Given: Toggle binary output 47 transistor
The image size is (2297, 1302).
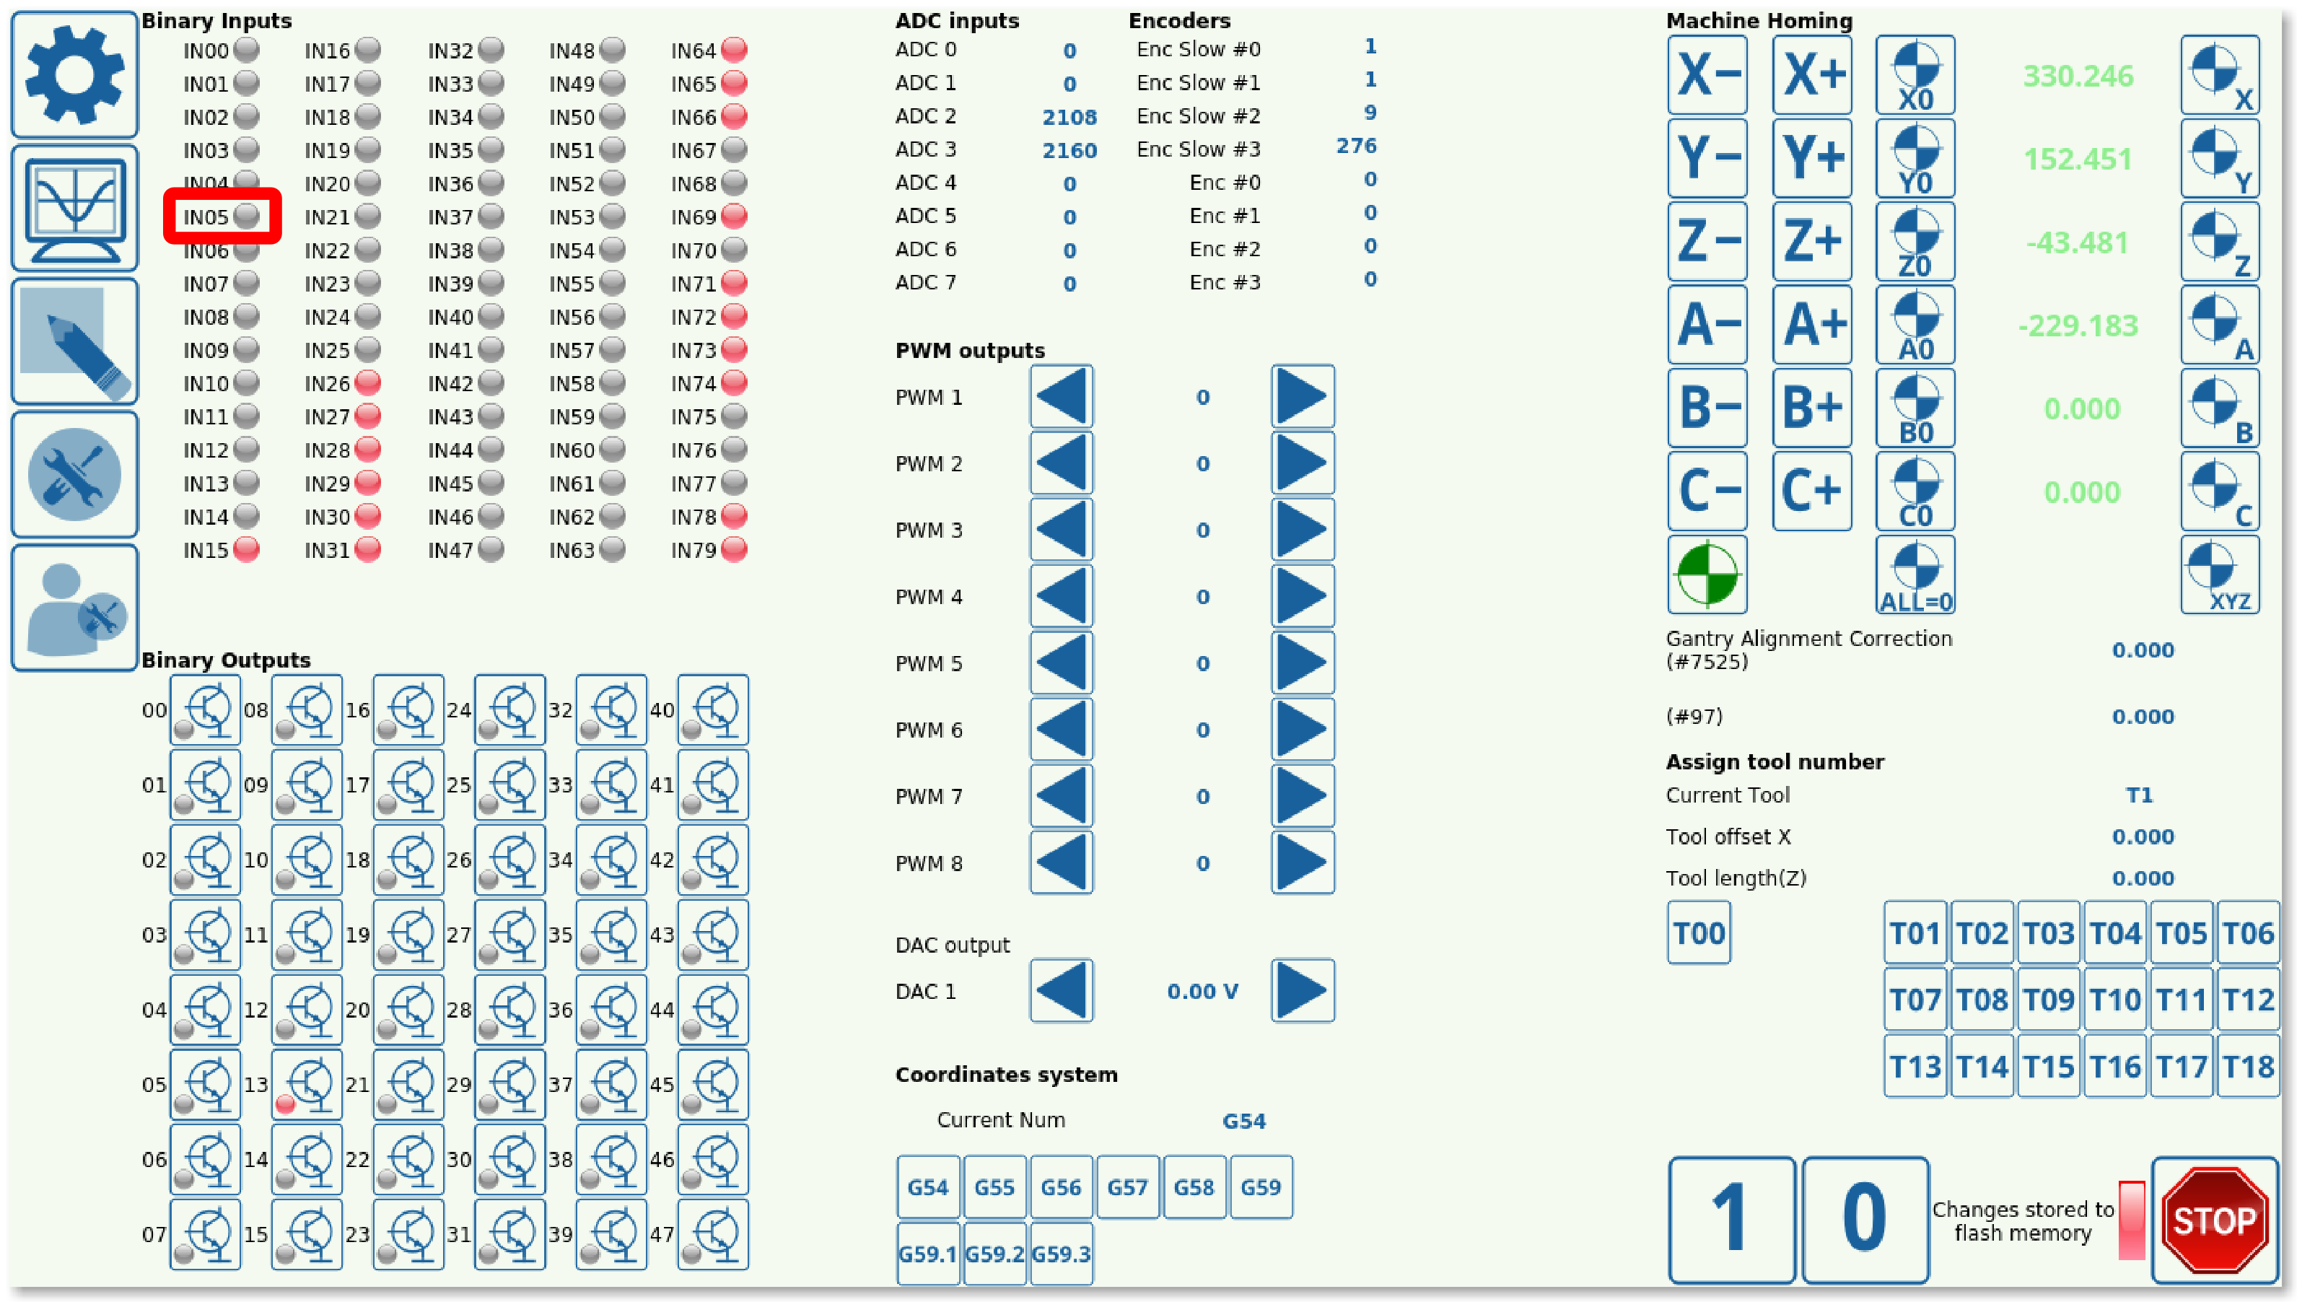Looking at the screenshot, I should (x=712, y=1234).
